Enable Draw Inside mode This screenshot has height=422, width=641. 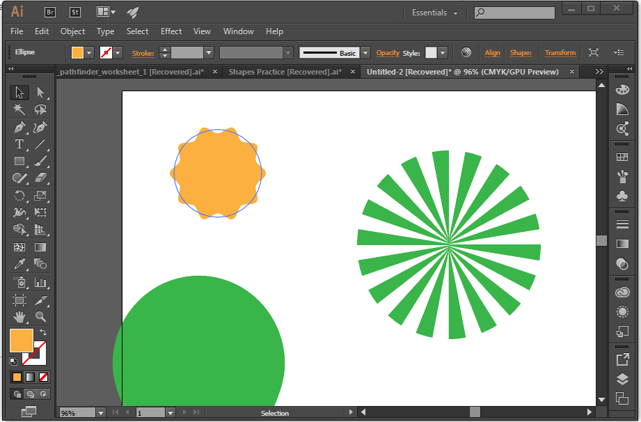(43, 394)
